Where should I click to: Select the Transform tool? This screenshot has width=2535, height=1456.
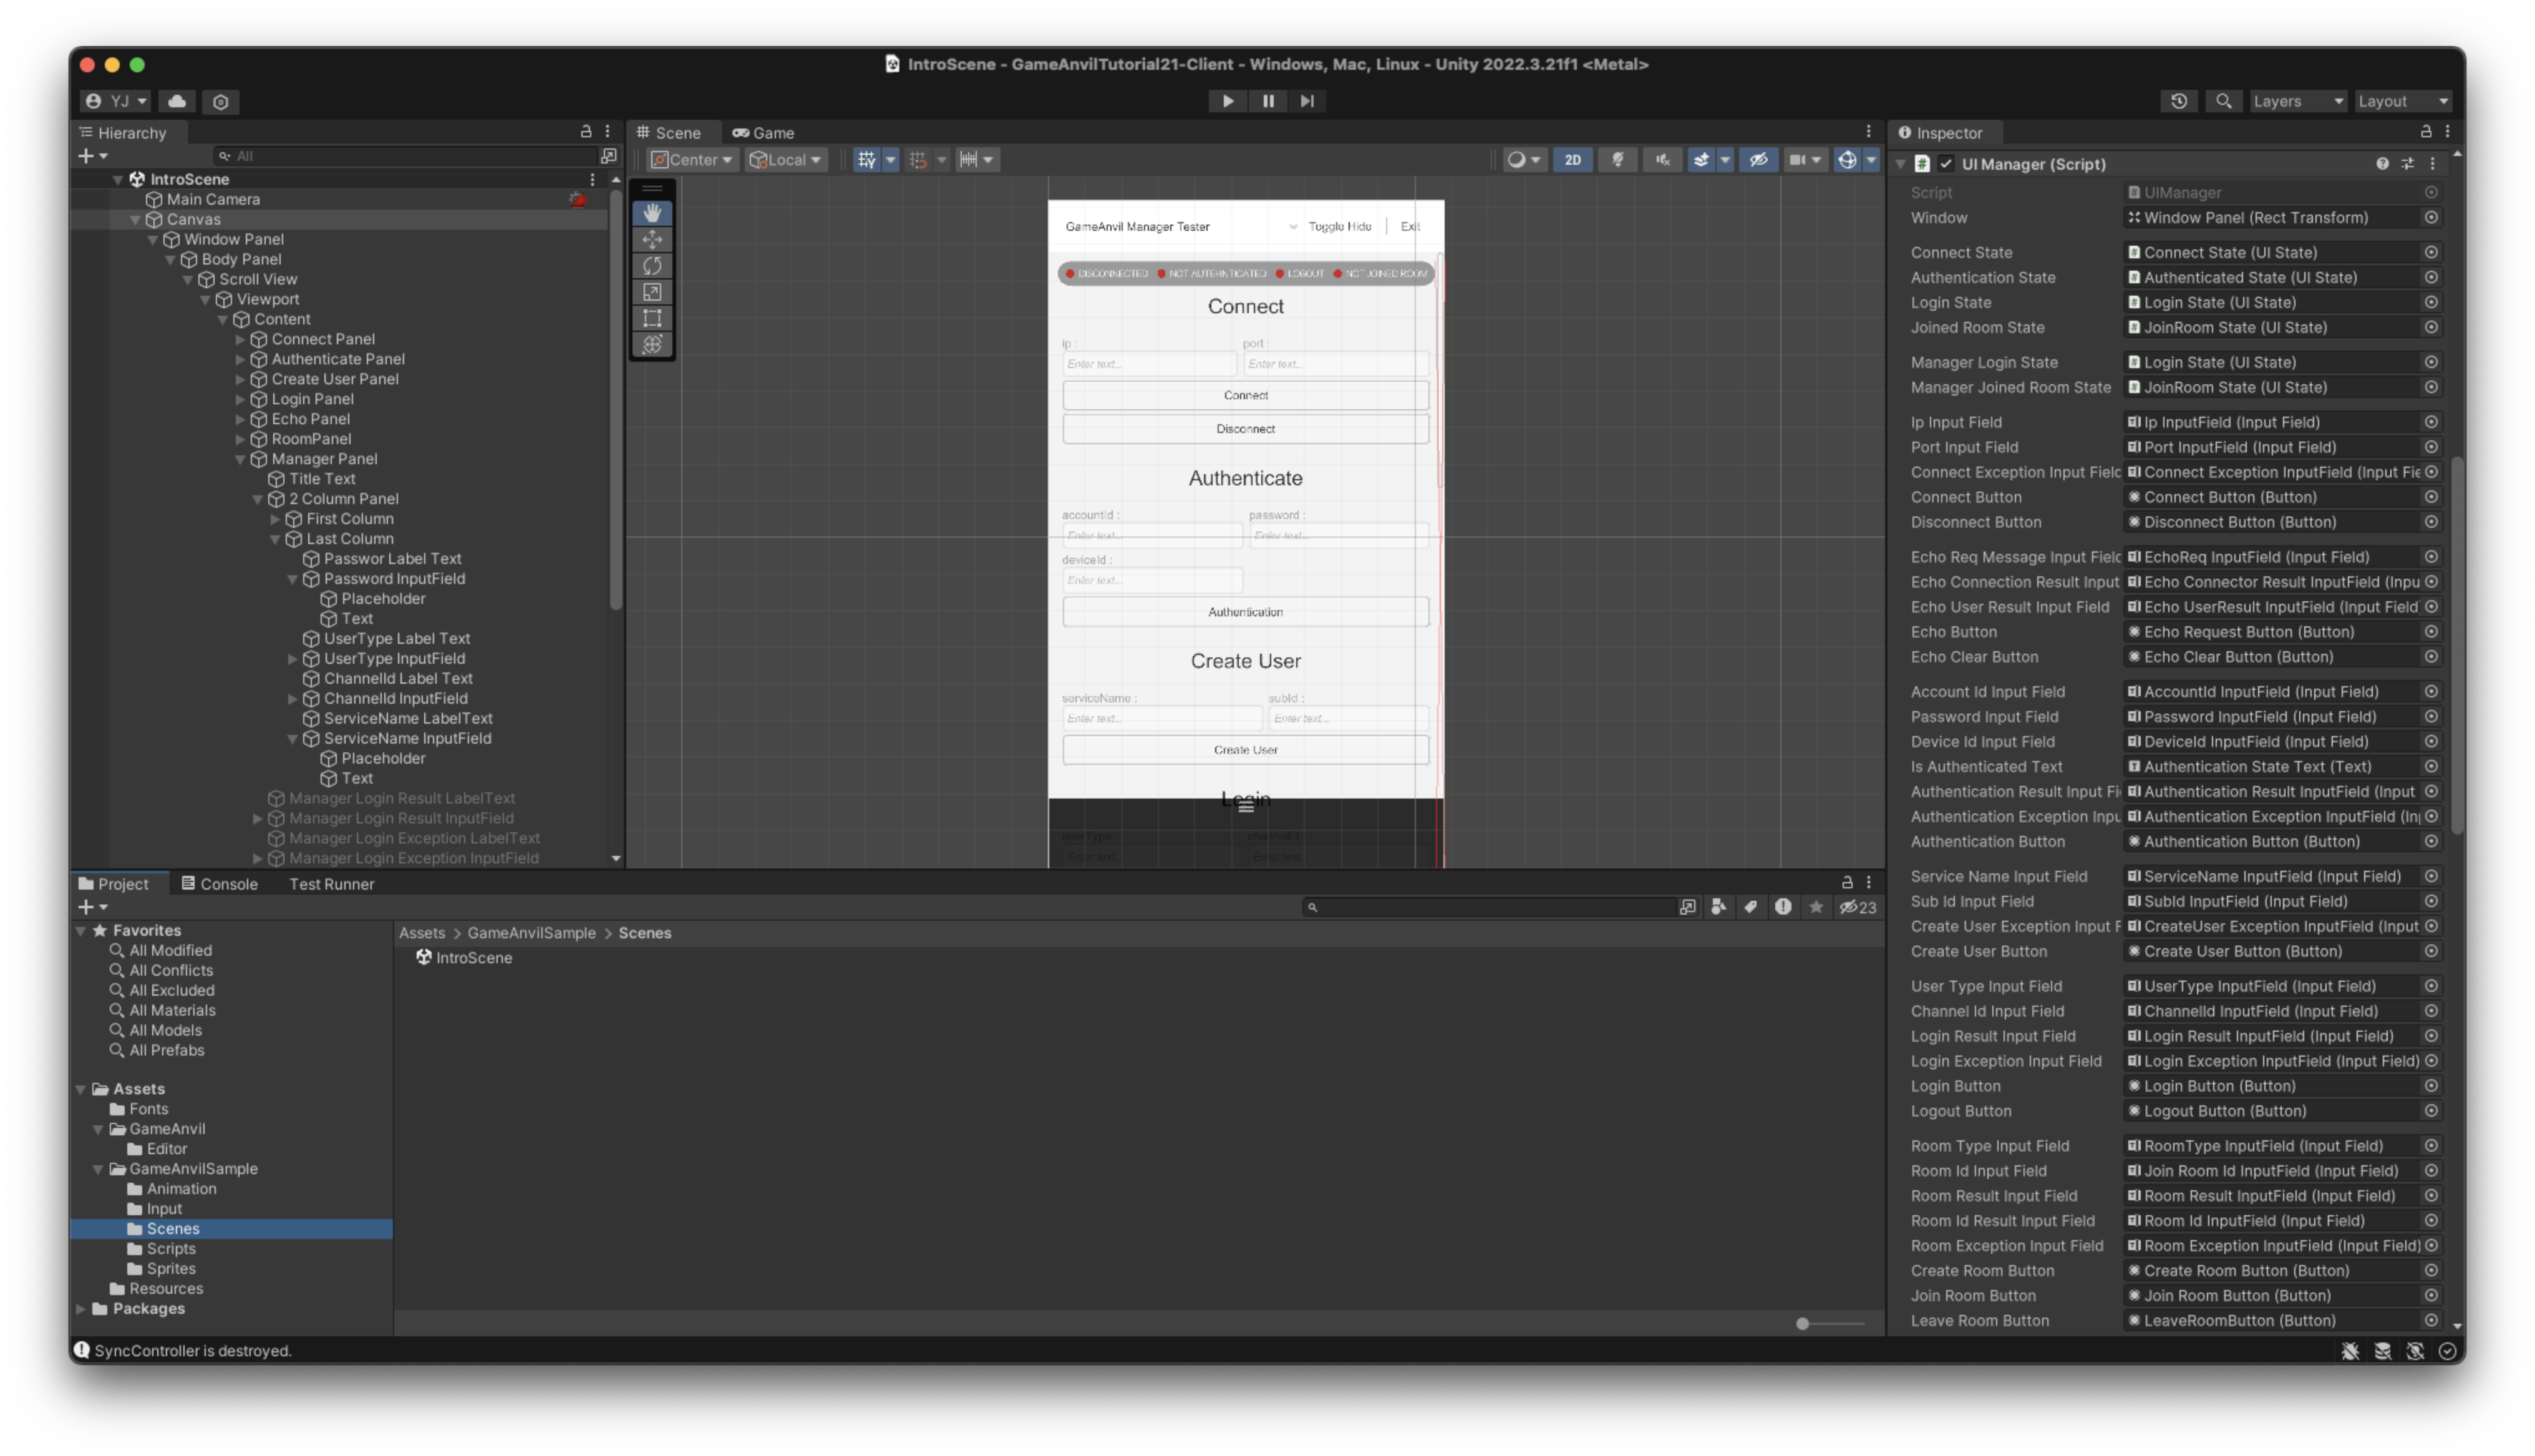[x=652, y=344]
